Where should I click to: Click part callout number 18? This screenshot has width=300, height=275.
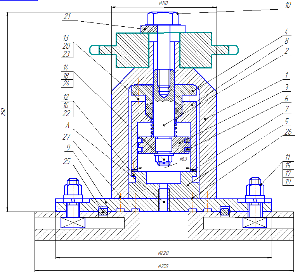66,76
